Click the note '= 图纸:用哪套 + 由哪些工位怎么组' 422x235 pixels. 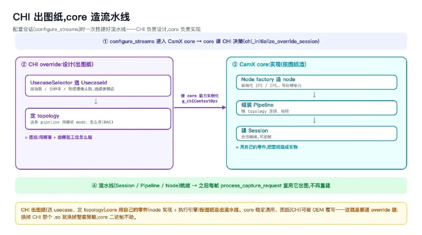58,137
